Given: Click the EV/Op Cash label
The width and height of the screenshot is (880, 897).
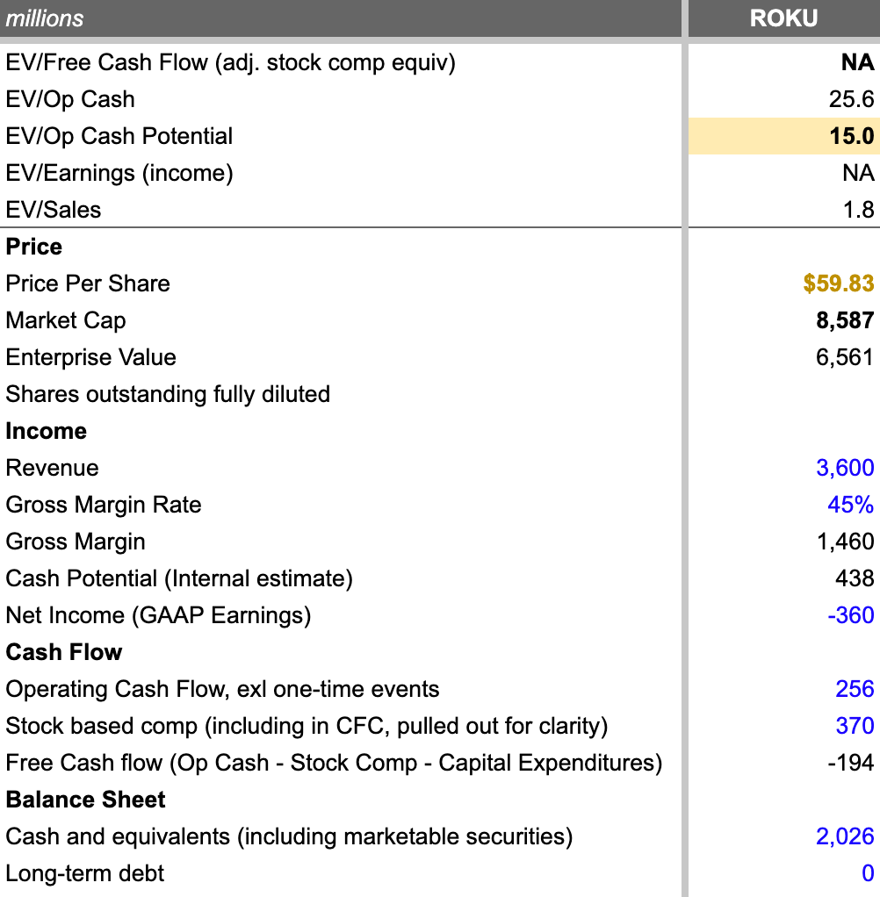Looking at the screenshot, I should click(70, 99).
